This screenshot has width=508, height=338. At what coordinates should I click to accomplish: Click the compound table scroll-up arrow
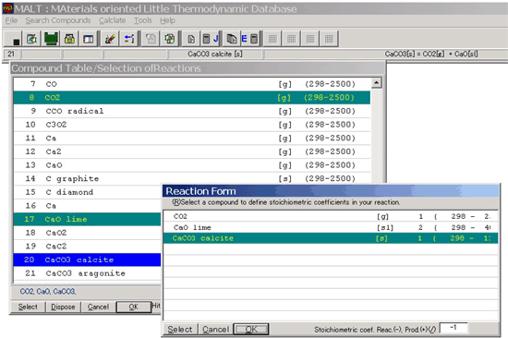click(x=376, y=83)
